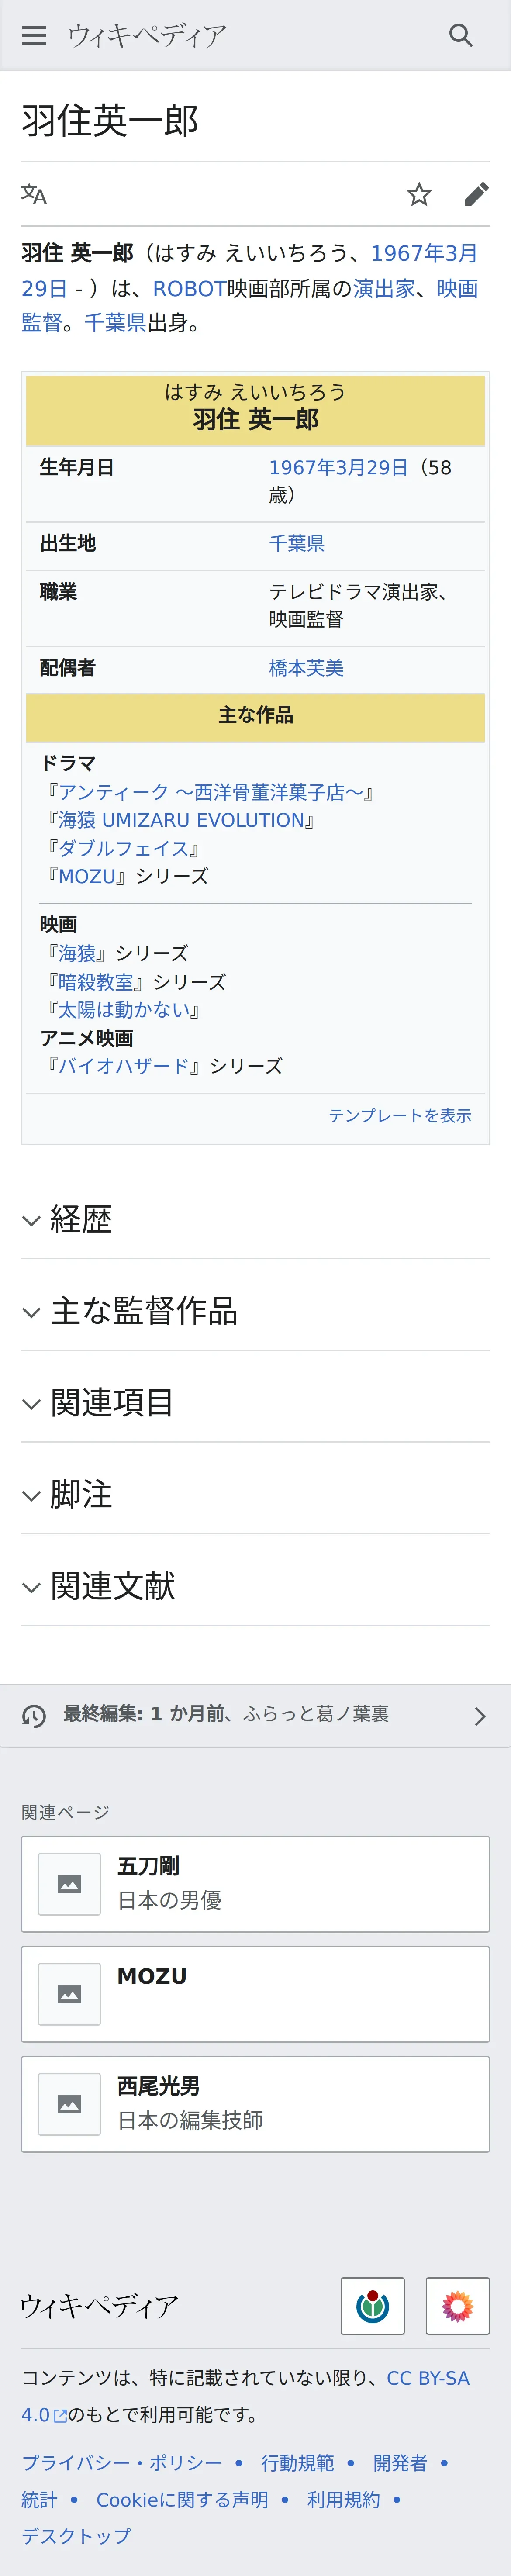Switch to デスクトップ view link
The width and height of the screenshot is (511, 2576).
coord(76,2535)
